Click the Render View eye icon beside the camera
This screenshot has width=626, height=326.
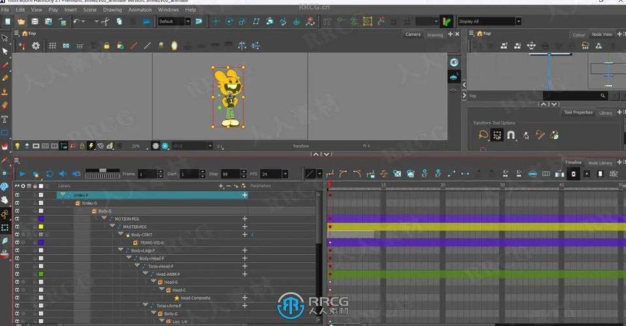454,62
